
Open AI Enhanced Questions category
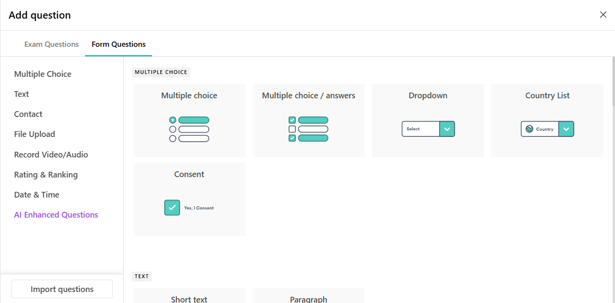(x=56, y=215)
